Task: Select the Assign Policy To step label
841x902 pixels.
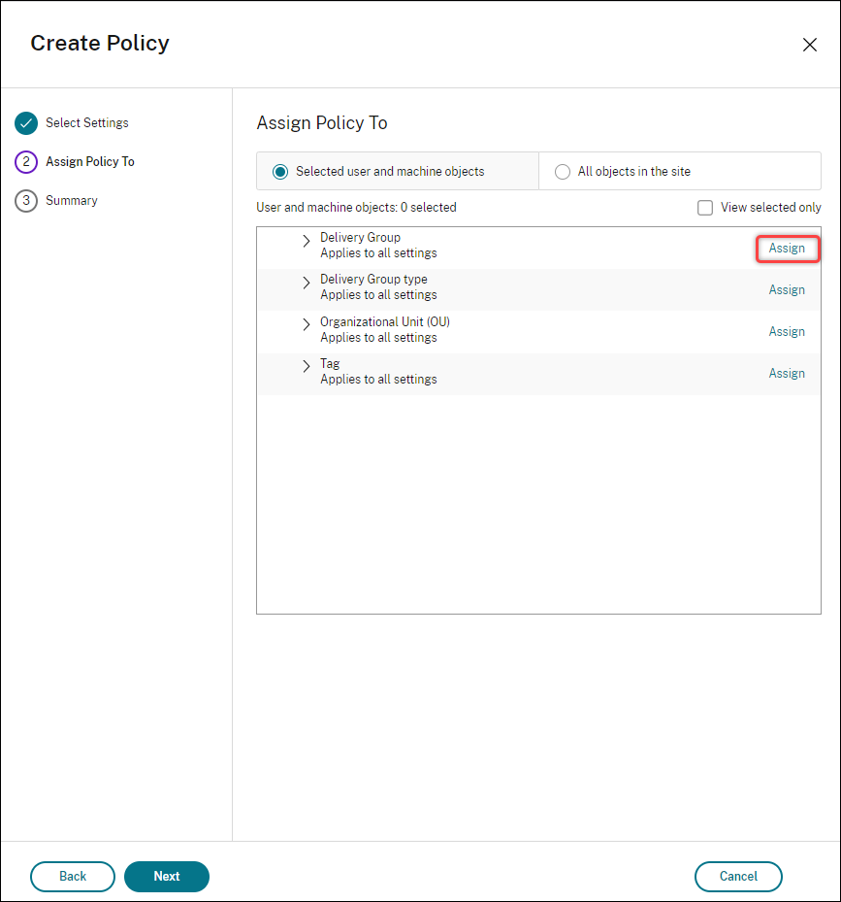Action: [x=90, y=162]
